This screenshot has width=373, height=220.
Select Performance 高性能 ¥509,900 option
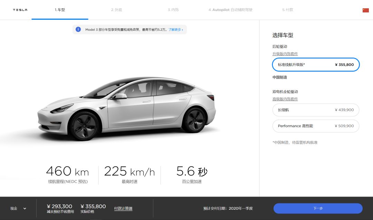click(316, 126)
